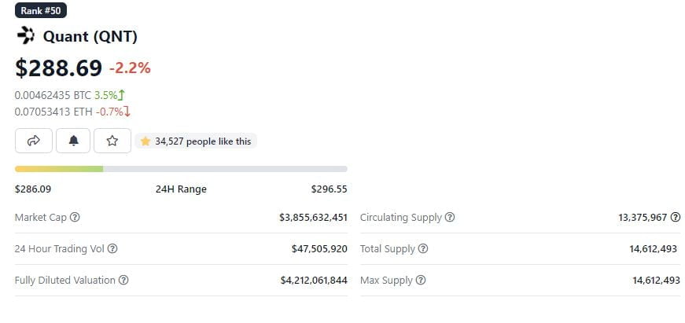Click the Quant (QNT) title
Screen dimensions: 685x323
point(90,36)
